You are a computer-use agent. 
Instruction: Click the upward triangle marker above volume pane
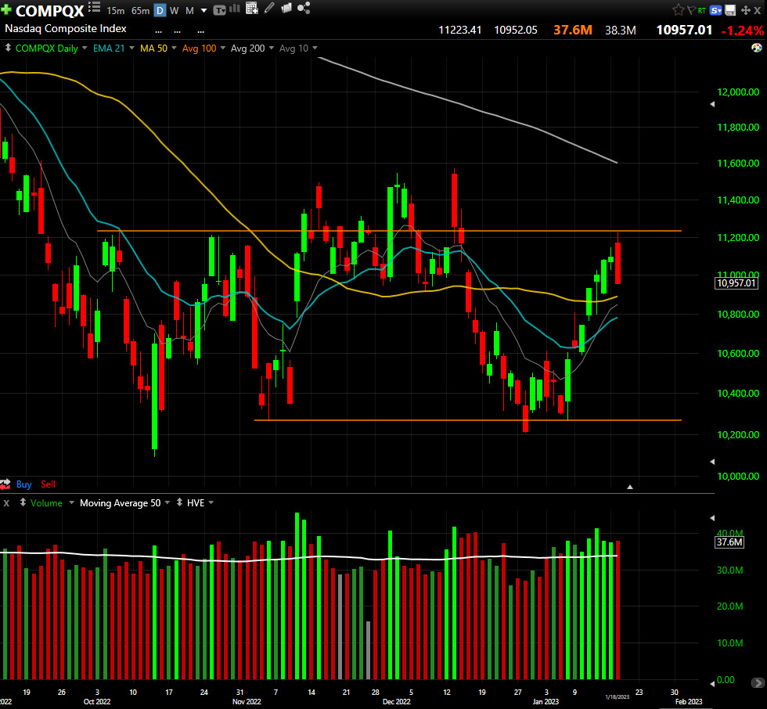(630, 487)
